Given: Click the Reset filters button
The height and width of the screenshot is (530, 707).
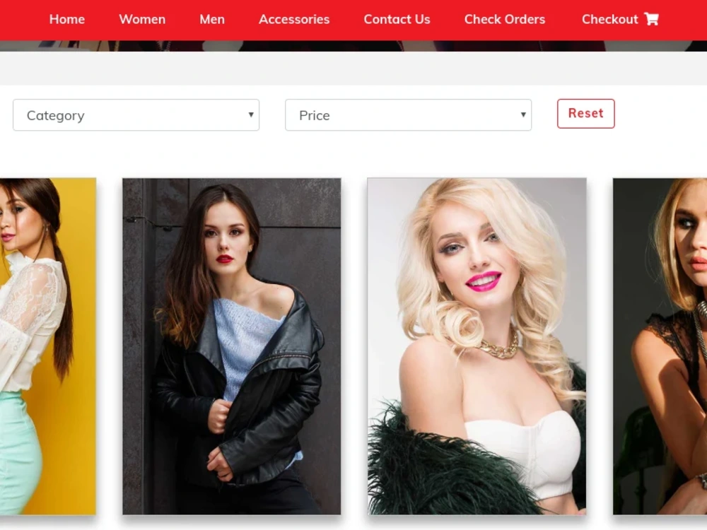Looking at the screenshot, I should coord(585,114).
